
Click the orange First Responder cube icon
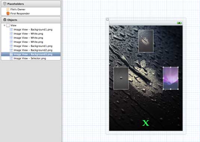click(x=8, y=13)
